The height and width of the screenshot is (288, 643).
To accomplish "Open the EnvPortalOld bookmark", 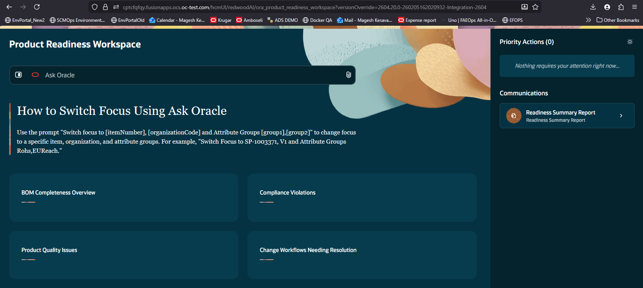I will [128, 20].
